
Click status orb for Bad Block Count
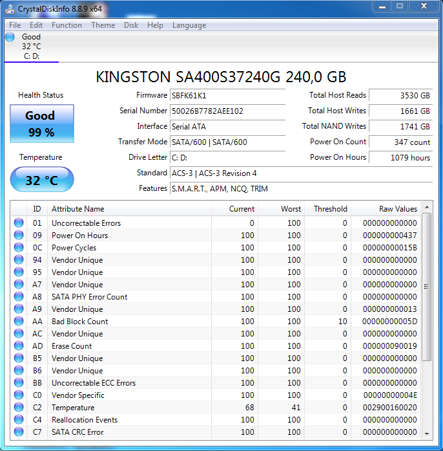point(19,322)
